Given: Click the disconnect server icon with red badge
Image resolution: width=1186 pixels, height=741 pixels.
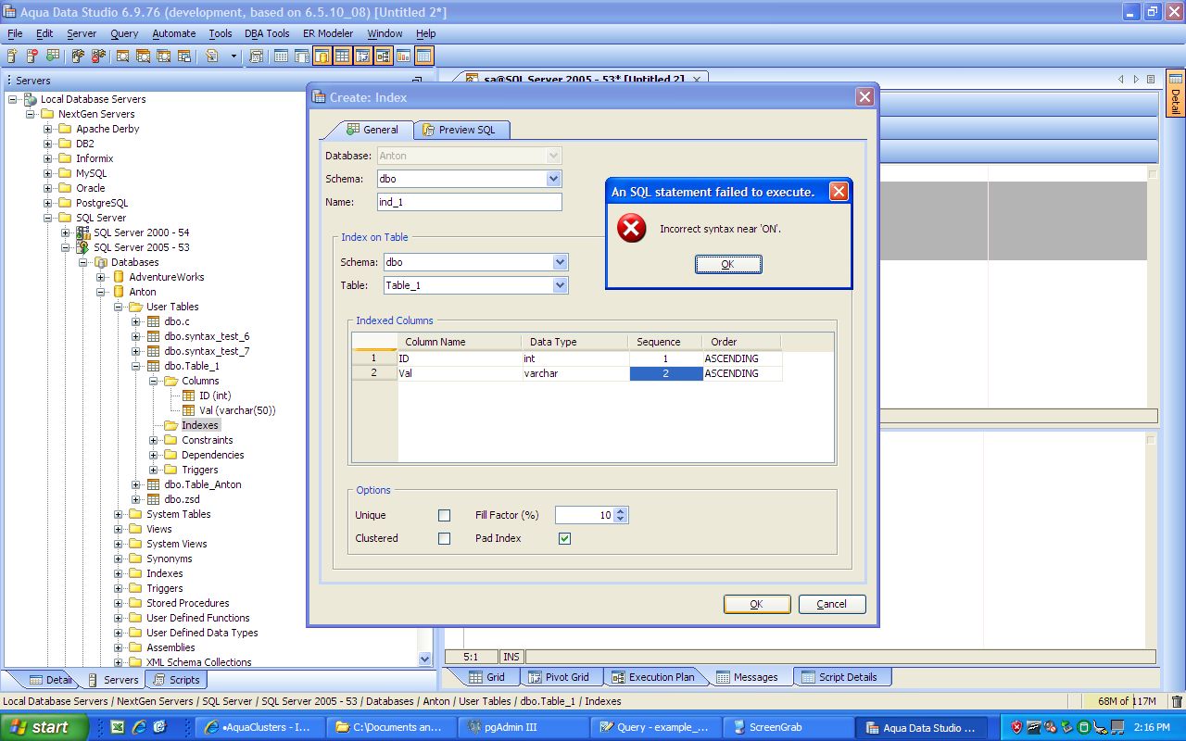Looking at the screenshot, I should tap(97, 57).
